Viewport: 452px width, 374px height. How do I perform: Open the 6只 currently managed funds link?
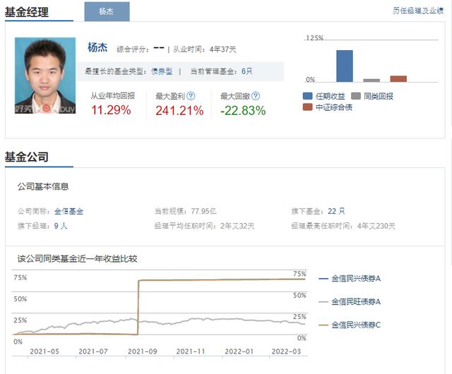coord(246,71)
